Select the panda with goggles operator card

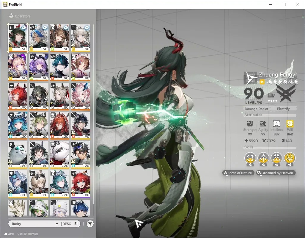18,155
